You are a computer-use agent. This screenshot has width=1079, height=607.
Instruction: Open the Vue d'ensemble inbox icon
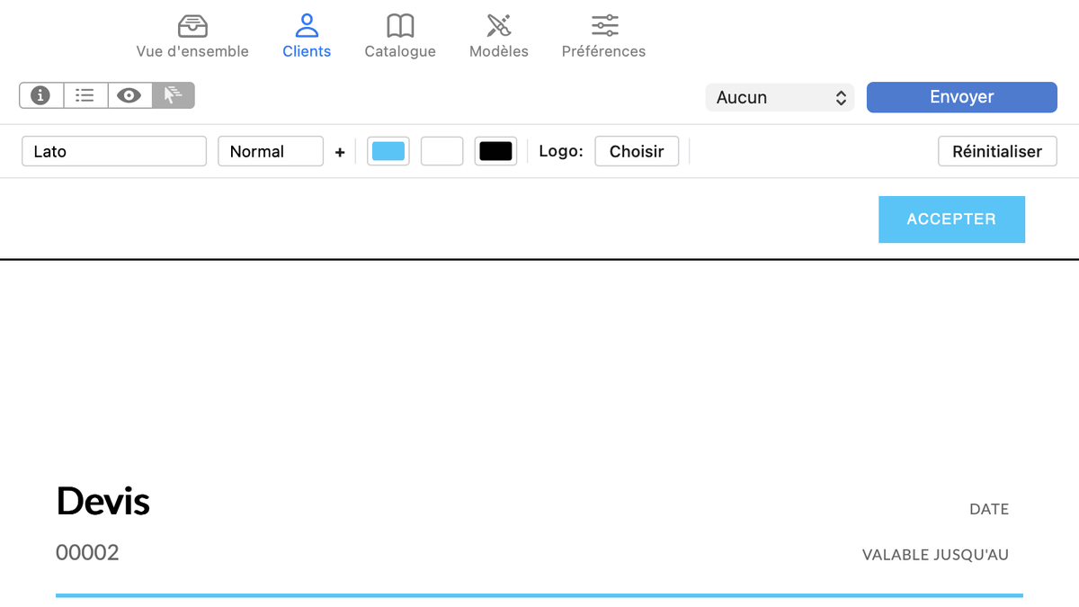click(x=192, y=26)
